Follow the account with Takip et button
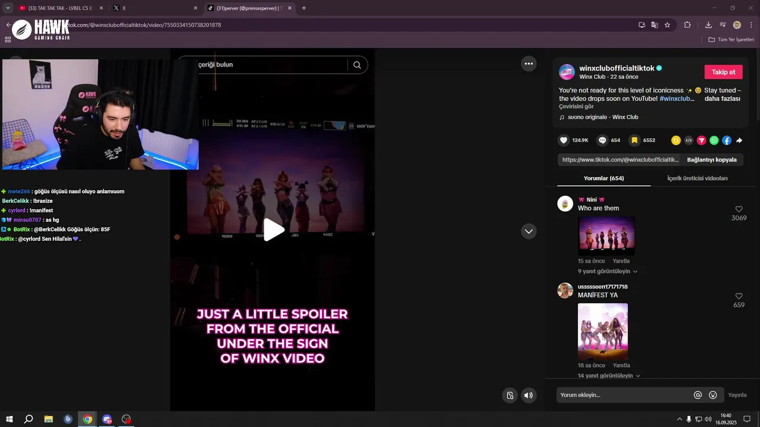The image size is (760, 427). [x=723, y=72]
